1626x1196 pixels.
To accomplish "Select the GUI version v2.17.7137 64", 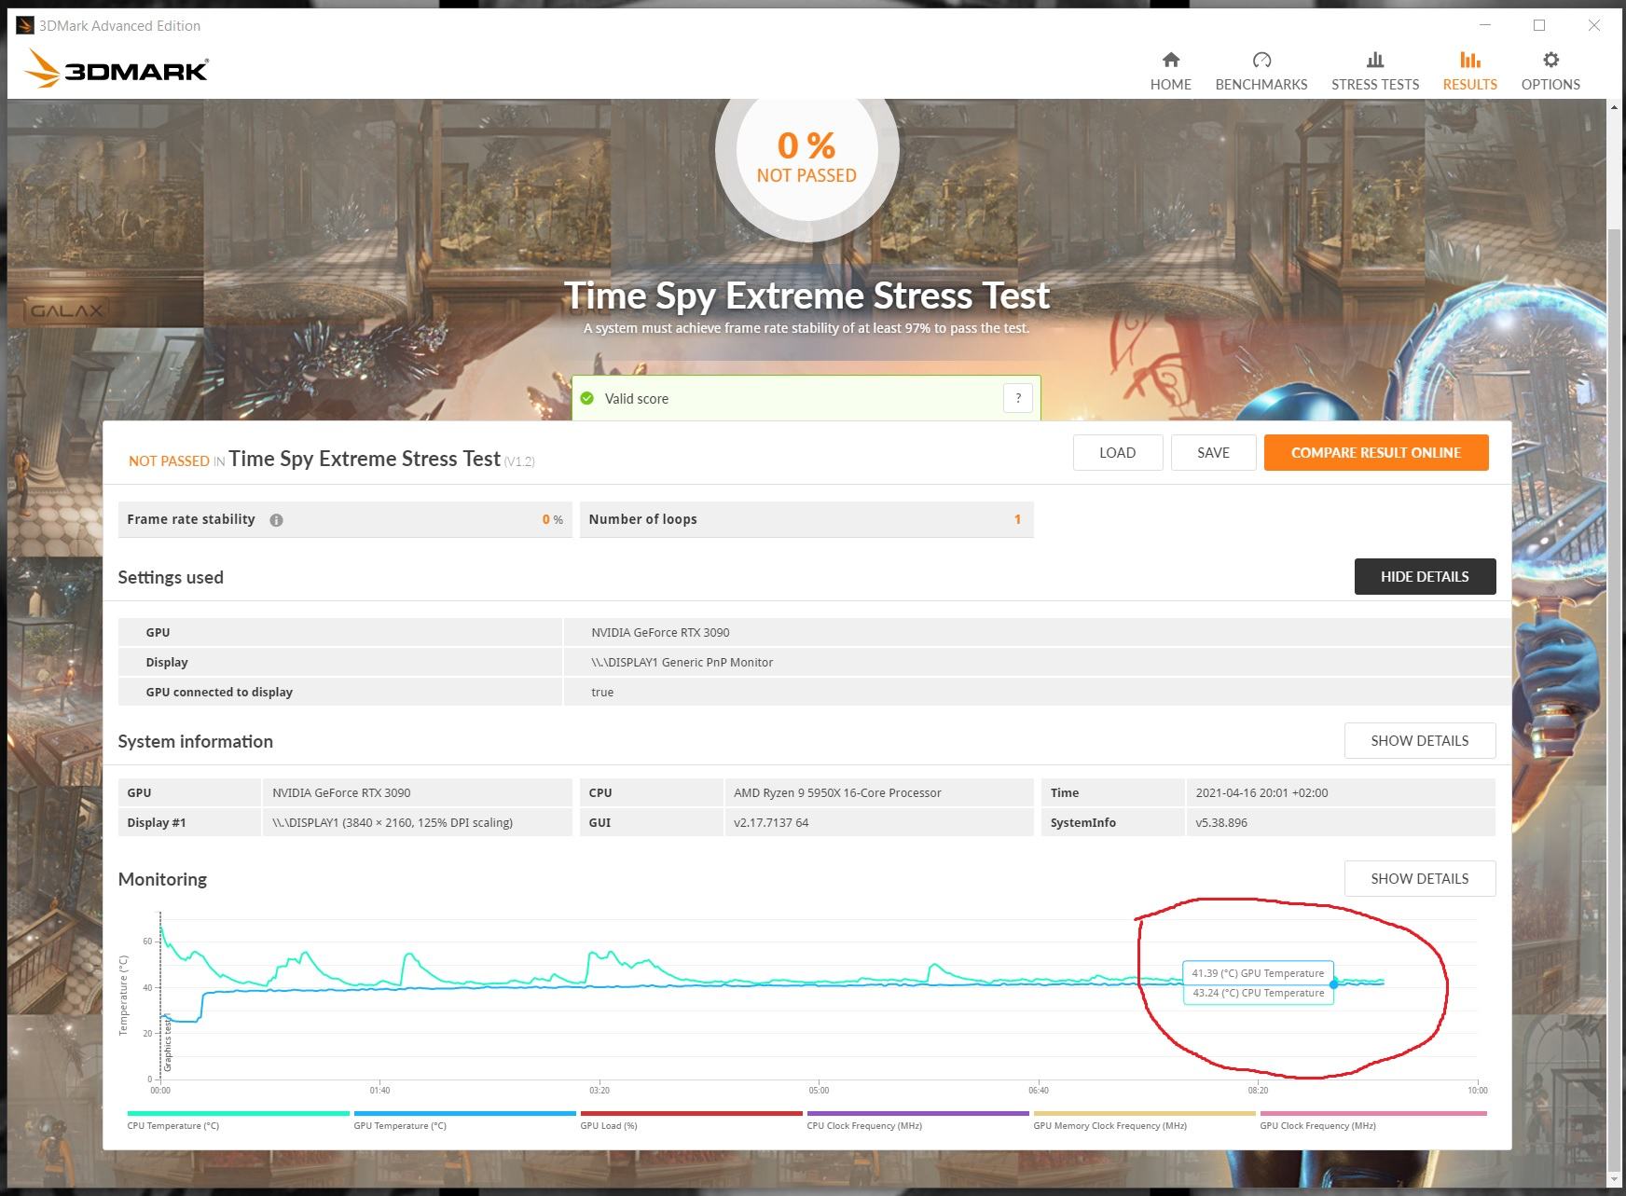I will click(770, 822).
